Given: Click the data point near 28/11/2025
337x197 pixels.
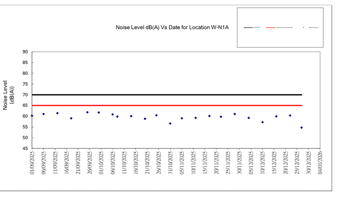Looking at the screenshot, I should point(235,114).
